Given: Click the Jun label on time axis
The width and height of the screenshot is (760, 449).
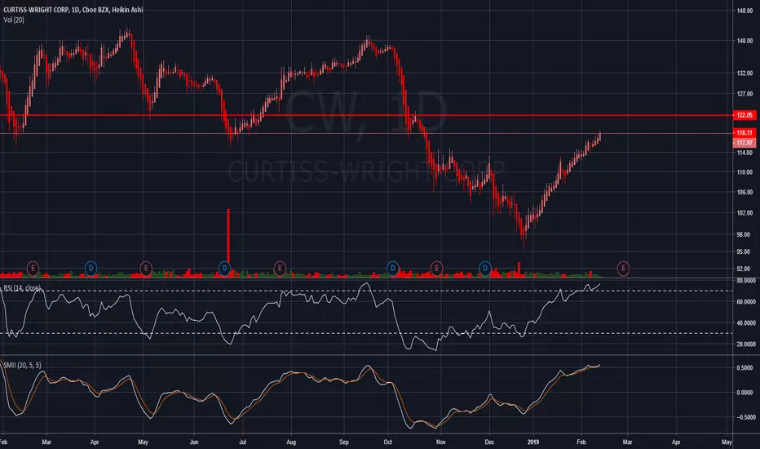Looking at the screenshot, I should tap(194, 442).
